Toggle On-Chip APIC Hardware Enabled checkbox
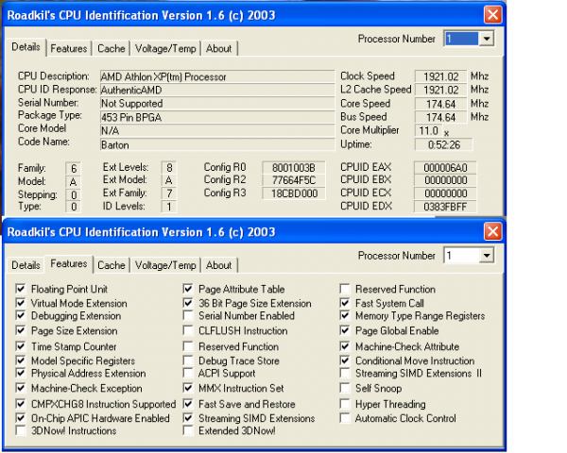 coord(21,418)
